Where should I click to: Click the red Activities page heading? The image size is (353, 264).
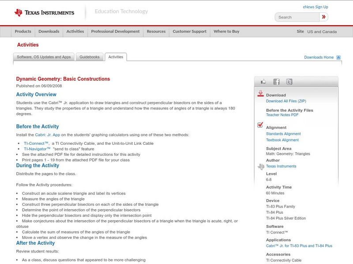(28, 45)
